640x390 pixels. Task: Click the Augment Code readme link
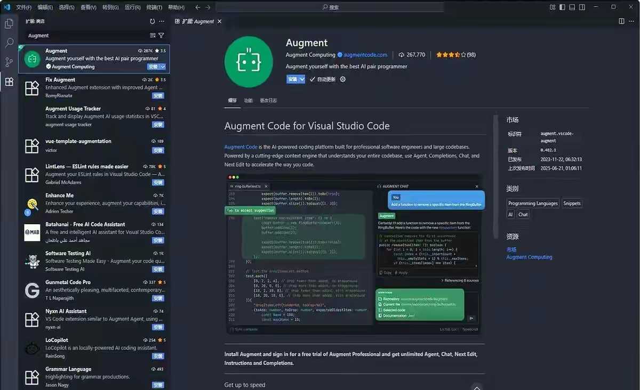click(241, 147)
